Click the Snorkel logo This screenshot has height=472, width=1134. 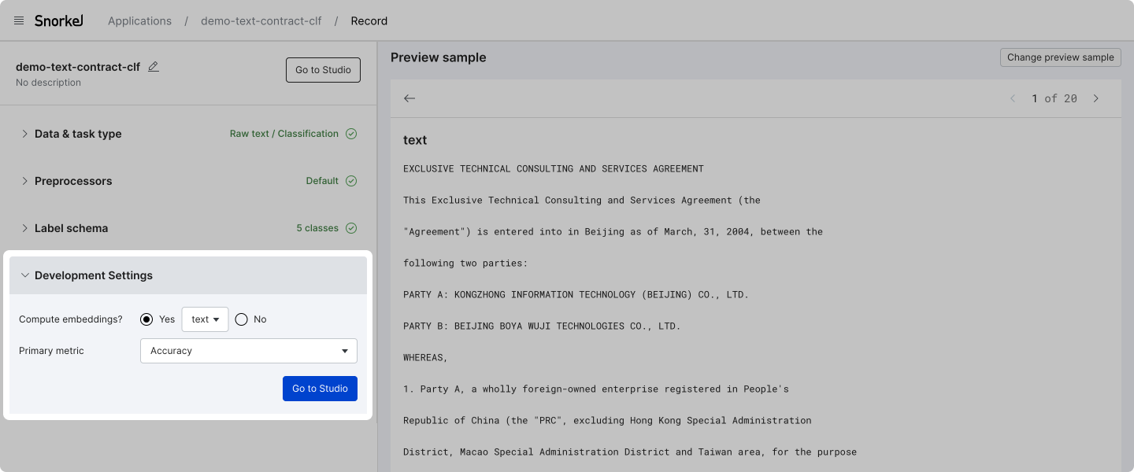(x=59, y=20)
